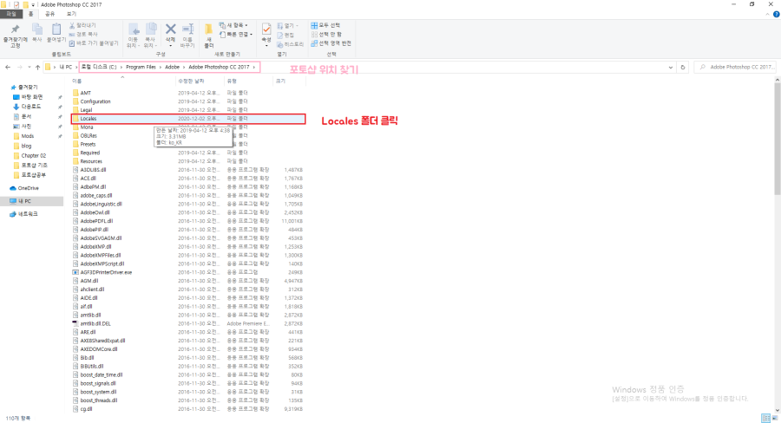Collapse the ribbon with the chevron

[768, 15]
